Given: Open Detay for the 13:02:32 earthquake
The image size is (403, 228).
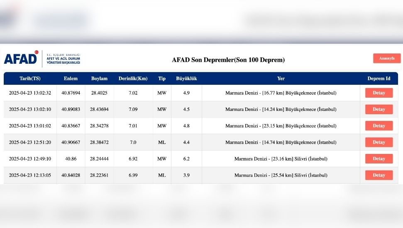Looking at the screenshot, I should click(379, 93).
